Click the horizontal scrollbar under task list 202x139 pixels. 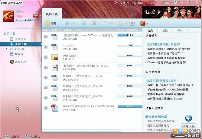coord(81,131)
